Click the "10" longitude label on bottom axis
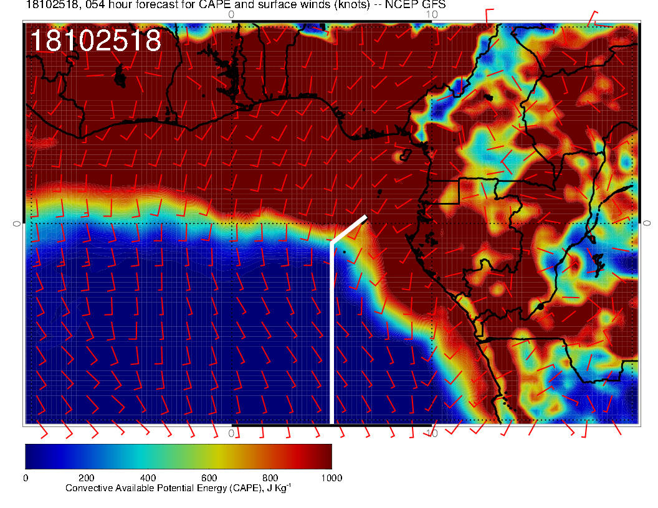Image resolution: width=658 pixels, height=508 pixels. click(x=432, y=433)
